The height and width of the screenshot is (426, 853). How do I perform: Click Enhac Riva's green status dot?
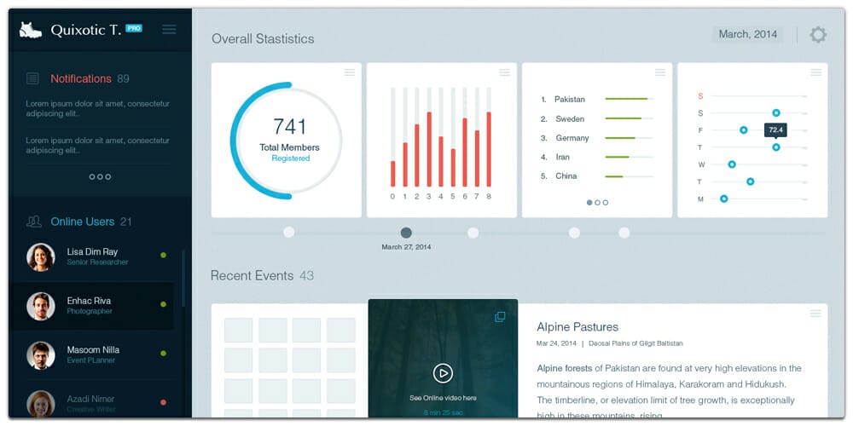point(163,304)
